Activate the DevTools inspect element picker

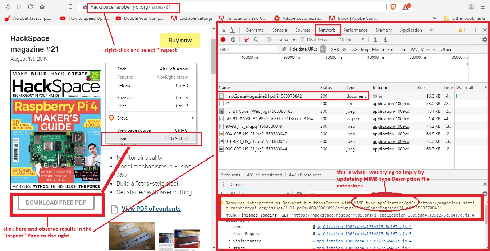(223, 30)
